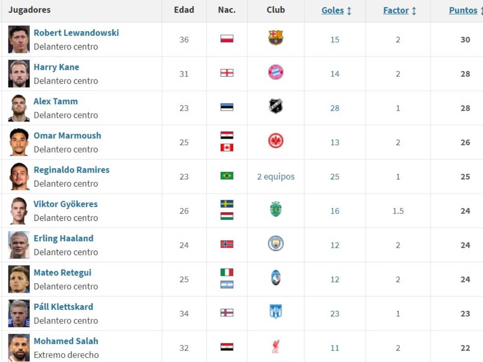Open Alex Tamm's 28 goals link
483x362 pixels.
point(335,108)
